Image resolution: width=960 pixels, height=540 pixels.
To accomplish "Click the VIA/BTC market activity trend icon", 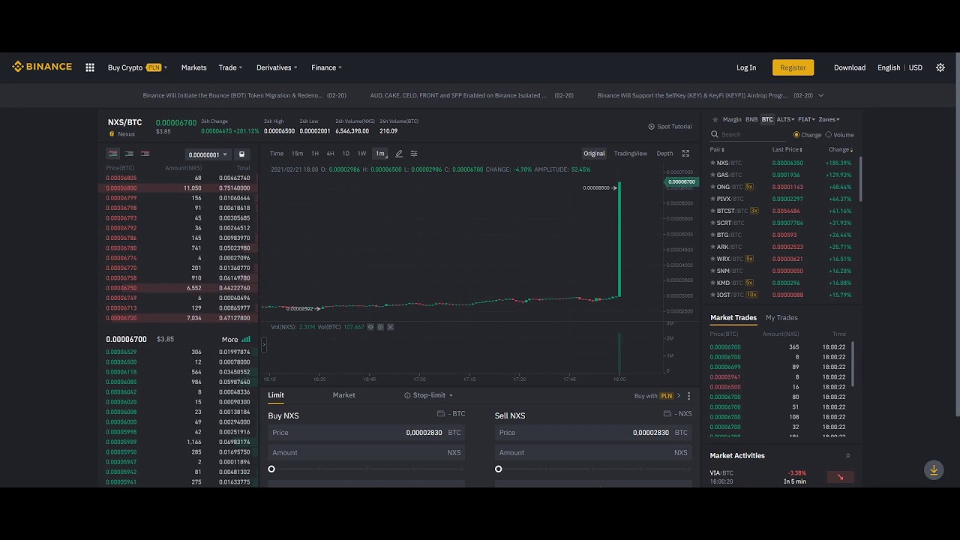I will [x=840, y=477].
